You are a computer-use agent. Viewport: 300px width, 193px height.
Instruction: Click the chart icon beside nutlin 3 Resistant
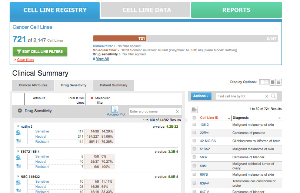tap(18, 141)
